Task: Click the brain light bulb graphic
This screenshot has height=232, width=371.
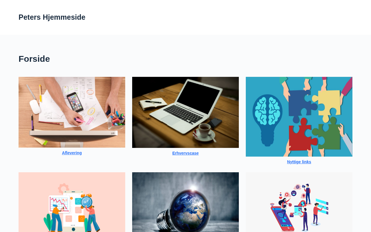Action: [x=267, y=120]
